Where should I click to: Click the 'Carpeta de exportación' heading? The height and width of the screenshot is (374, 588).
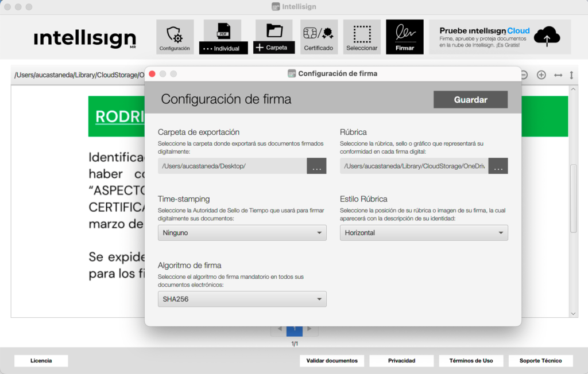198,132
